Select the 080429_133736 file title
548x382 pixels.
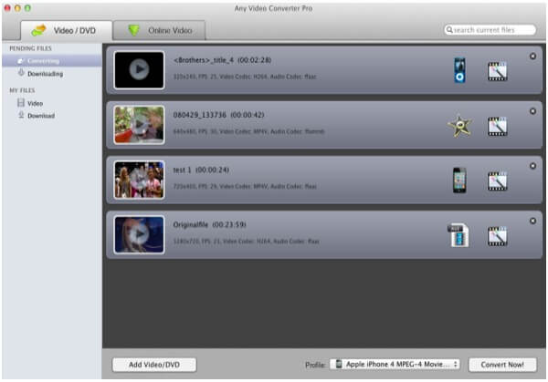click(x=218, y=115)
